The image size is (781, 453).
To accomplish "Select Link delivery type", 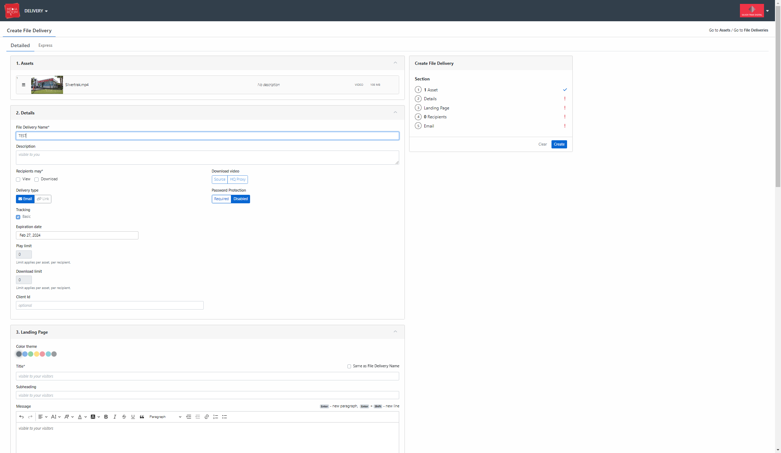I will pos(43,199).
